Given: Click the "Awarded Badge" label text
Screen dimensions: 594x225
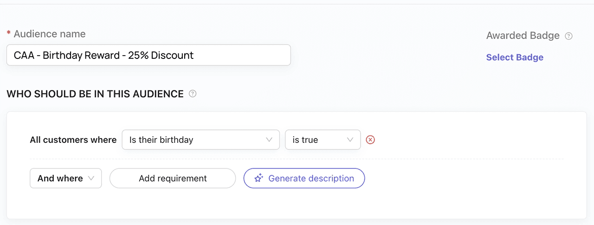Looking at the screenshot, I should pos(523,36).
